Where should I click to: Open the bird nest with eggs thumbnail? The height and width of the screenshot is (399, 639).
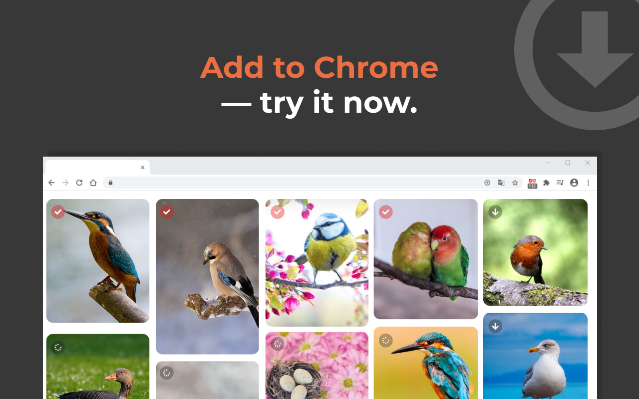[x=317, y=366]
